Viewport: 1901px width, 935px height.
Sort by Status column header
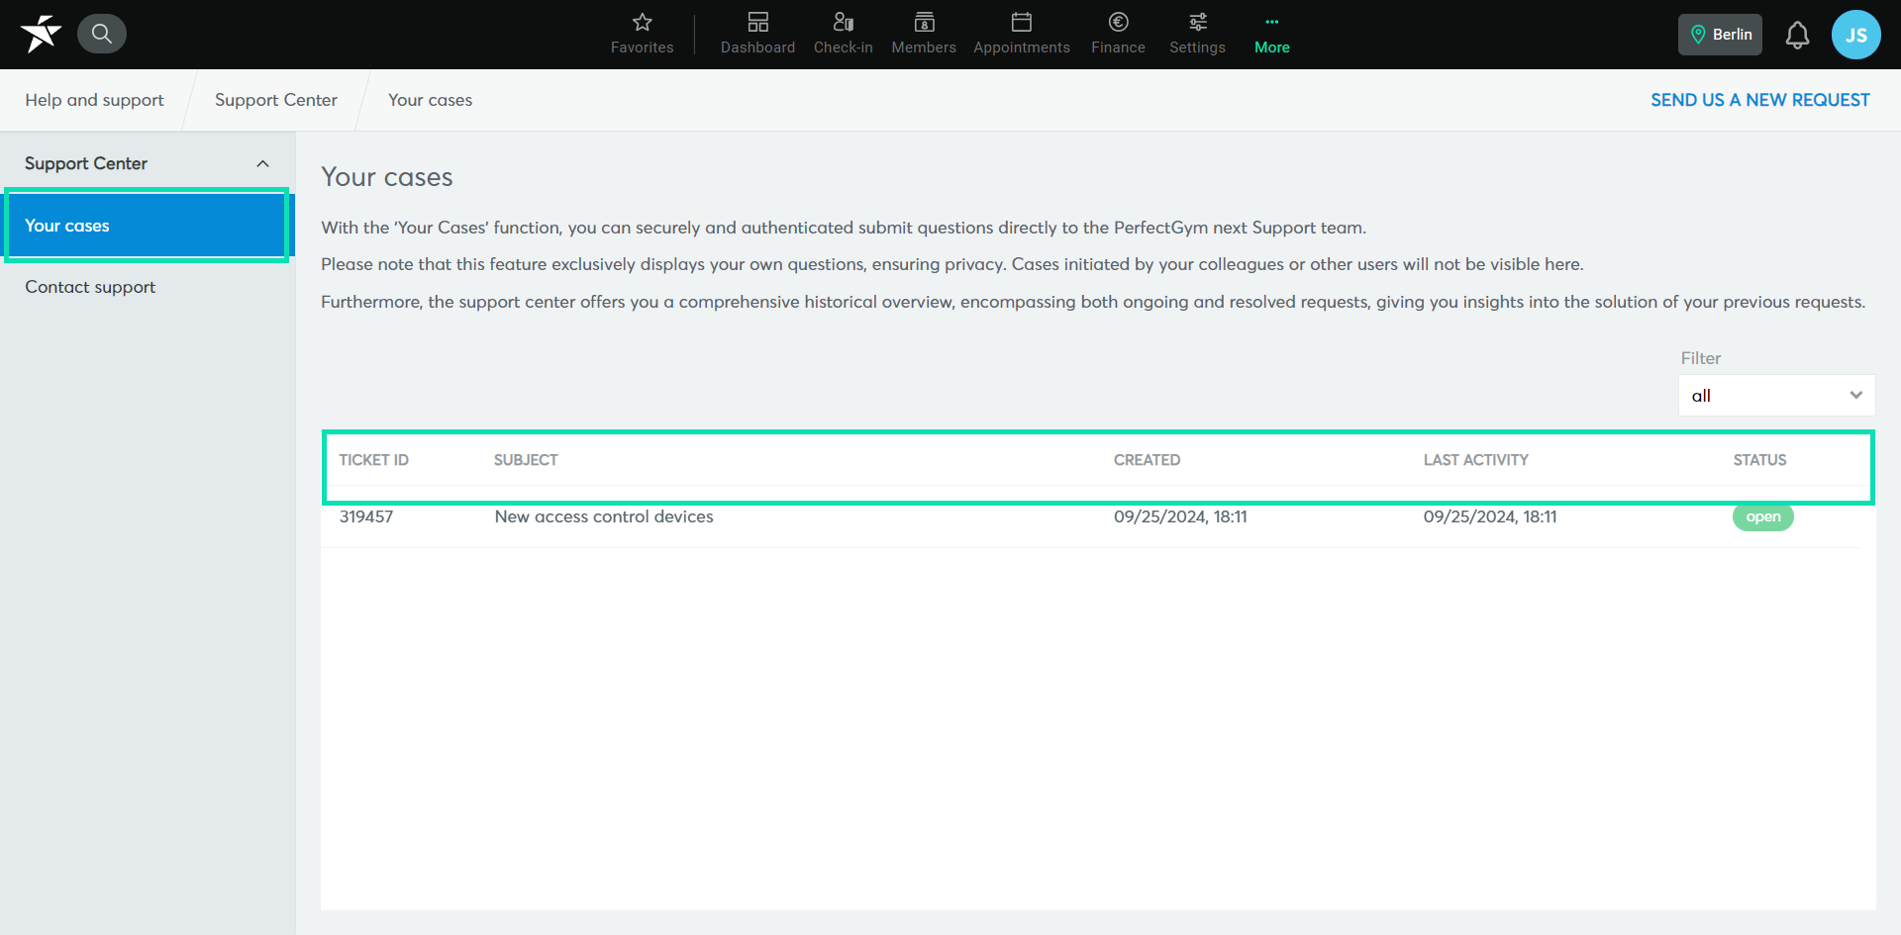(x=1759, y=460)
